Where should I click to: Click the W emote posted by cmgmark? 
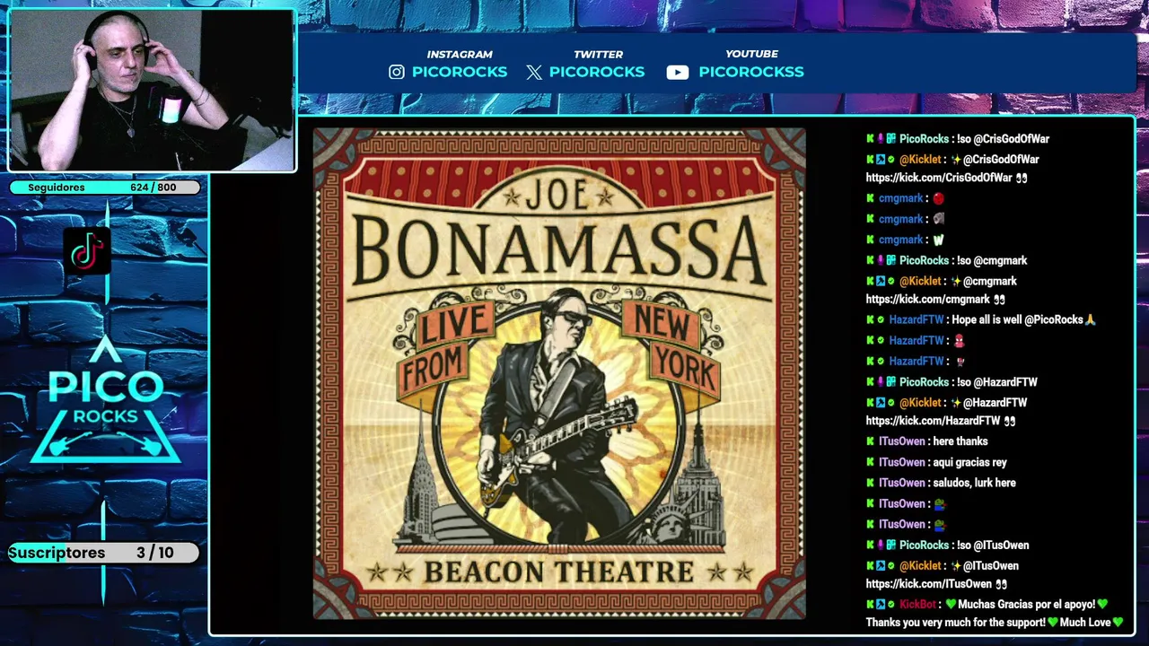pos(938,240)
